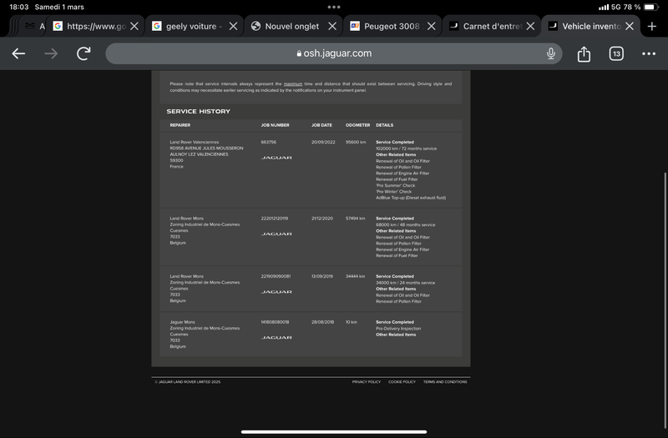Viewport: 668px width, 438px height.
Task: Click job date 13/09/2019
Action: pos(322,276)
